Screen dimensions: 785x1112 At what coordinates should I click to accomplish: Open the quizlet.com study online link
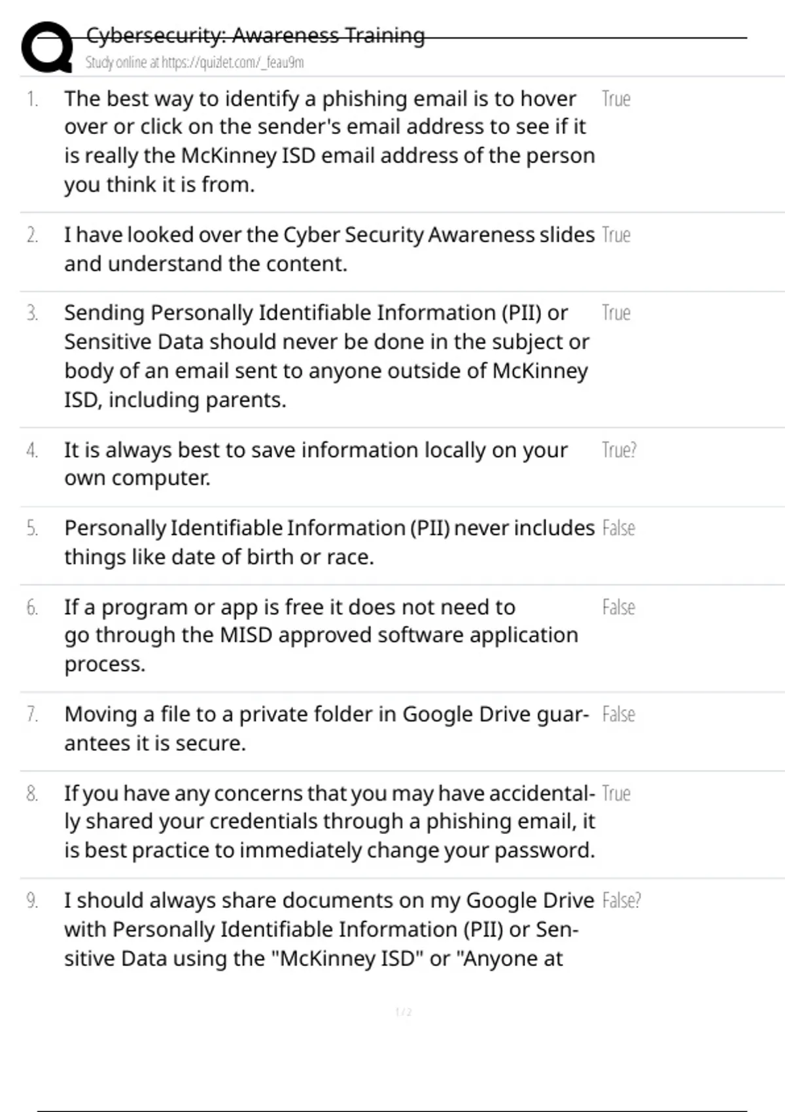[194, 62]
